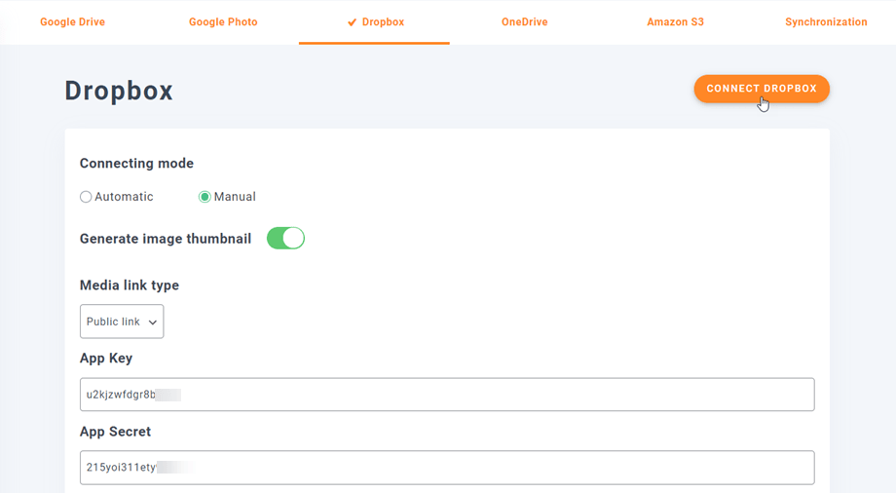896x493 pixels.
Task: Open the Media link type dropdown
Action: pyautogui.click(x=122, y=322)
